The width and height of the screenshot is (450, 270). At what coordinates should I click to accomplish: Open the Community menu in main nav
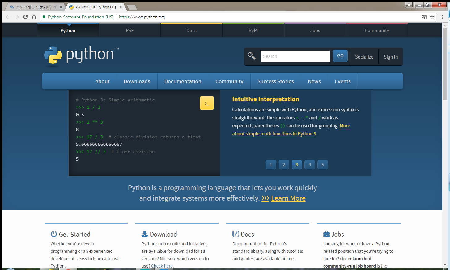229,81
